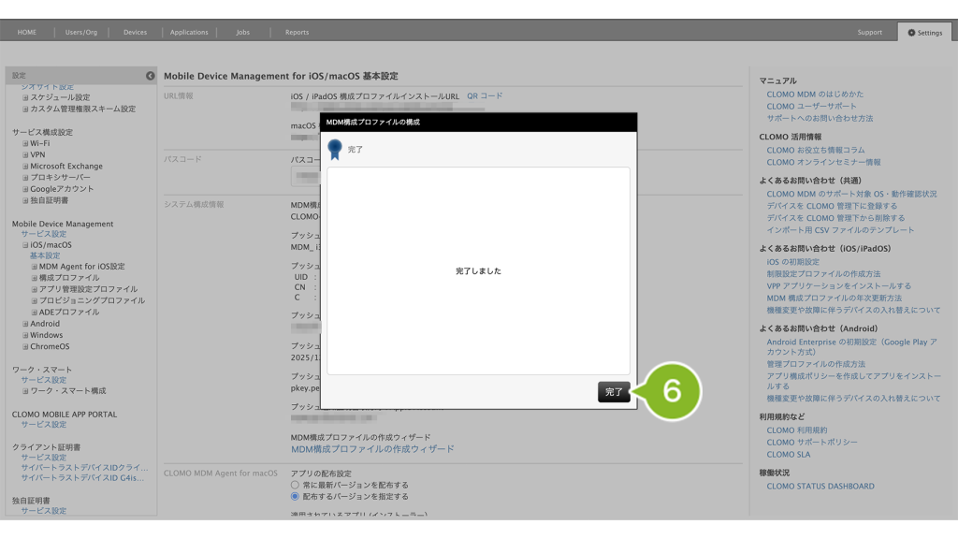This screenshot has height=539, width=958.
Task: Click plus icon beside Android
Action: [25, 324]
